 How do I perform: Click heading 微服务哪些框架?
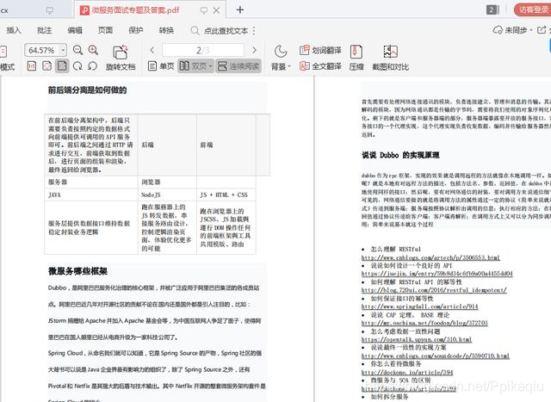[x=77, y=271]
